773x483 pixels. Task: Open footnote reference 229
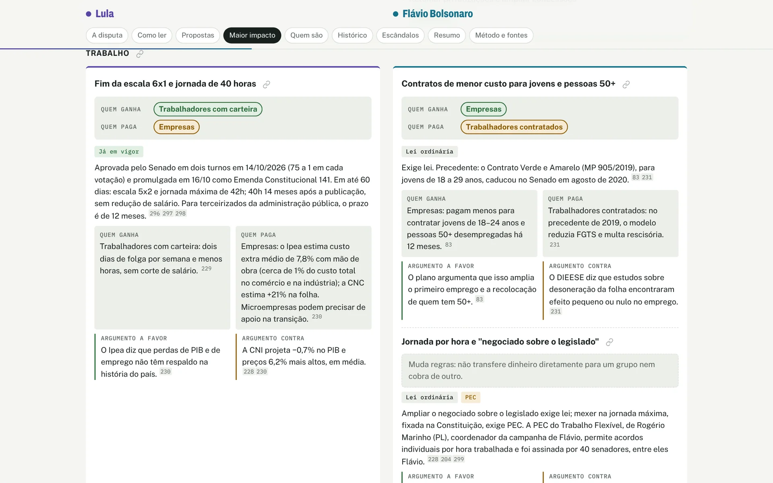206,268
